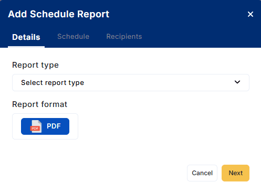Choose PDF as the report format

click(45, 126)
